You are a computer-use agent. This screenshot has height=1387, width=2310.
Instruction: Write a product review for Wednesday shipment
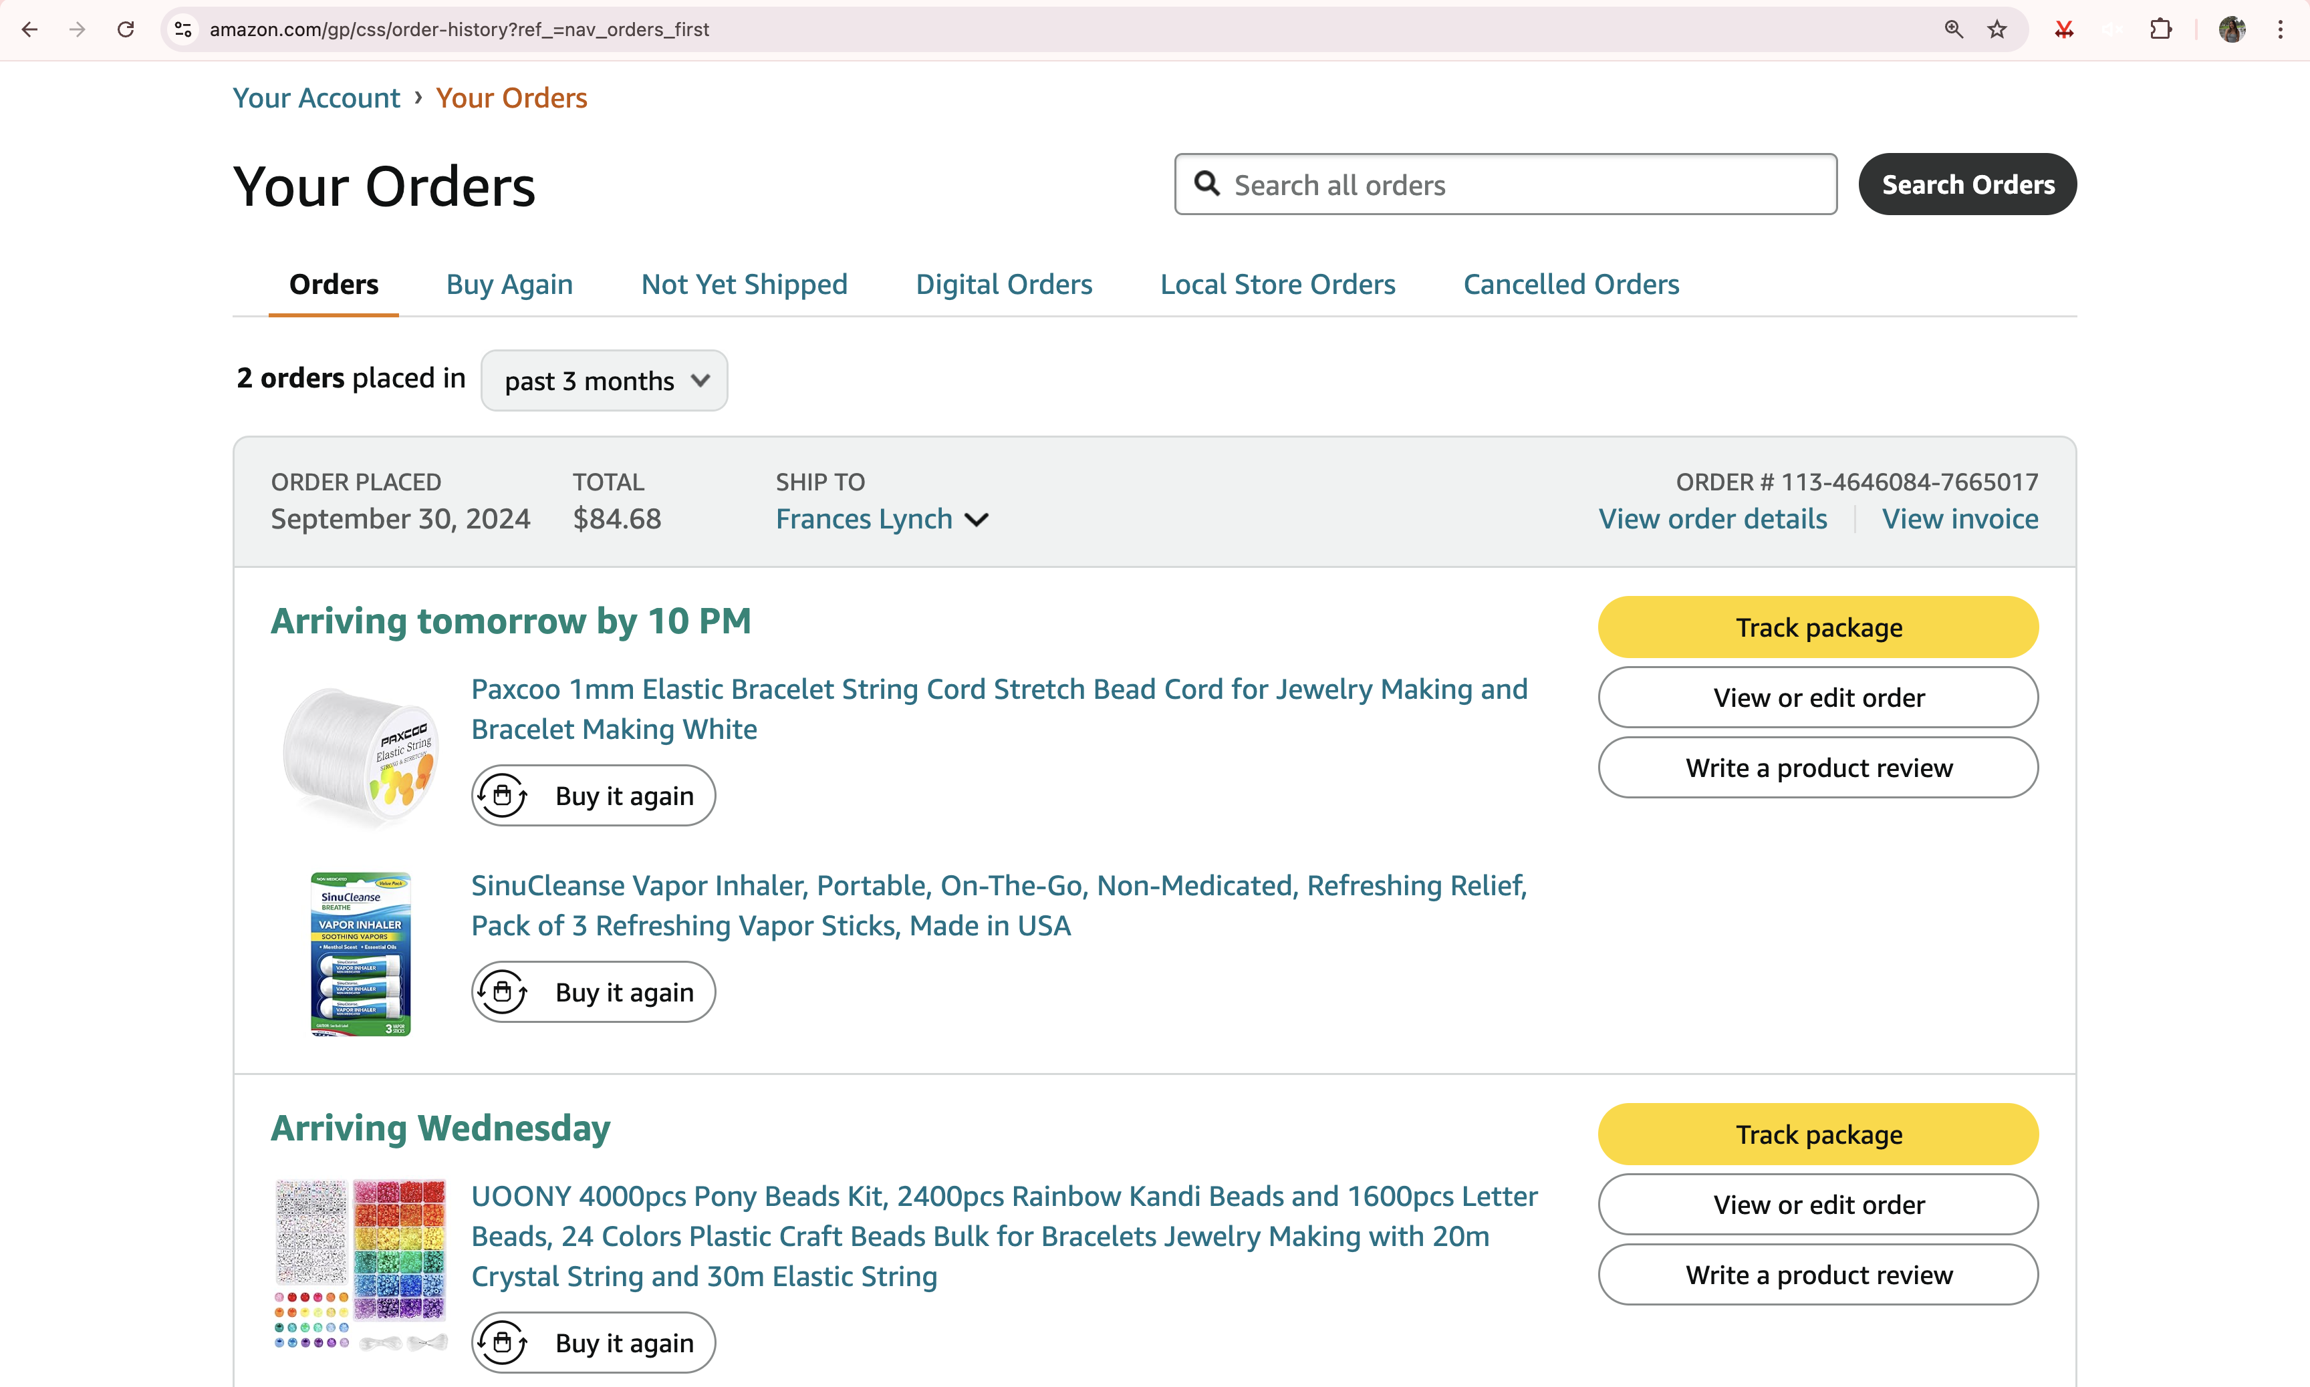click(x=1818, y=1274)
